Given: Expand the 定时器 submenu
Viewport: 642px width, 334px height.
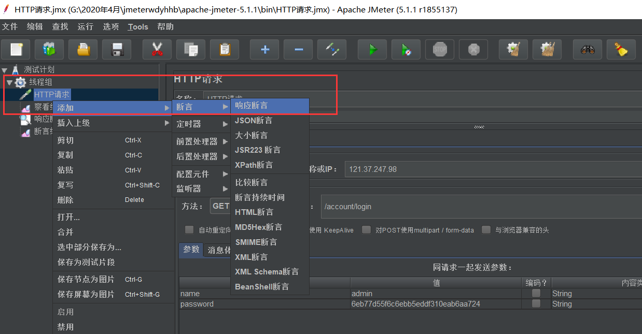Looking at the screenshot, I should coord(201,124).
